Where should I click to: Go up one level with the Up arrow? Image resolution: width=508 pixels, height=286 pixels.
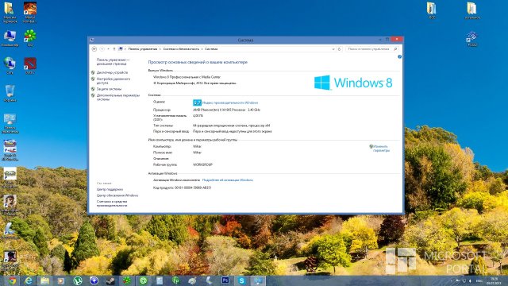114,49
